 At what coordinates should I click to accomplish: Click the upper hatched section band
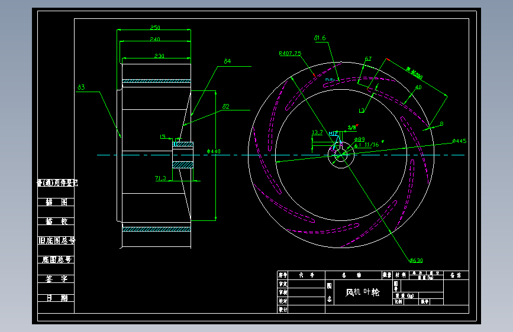point(156,81)
